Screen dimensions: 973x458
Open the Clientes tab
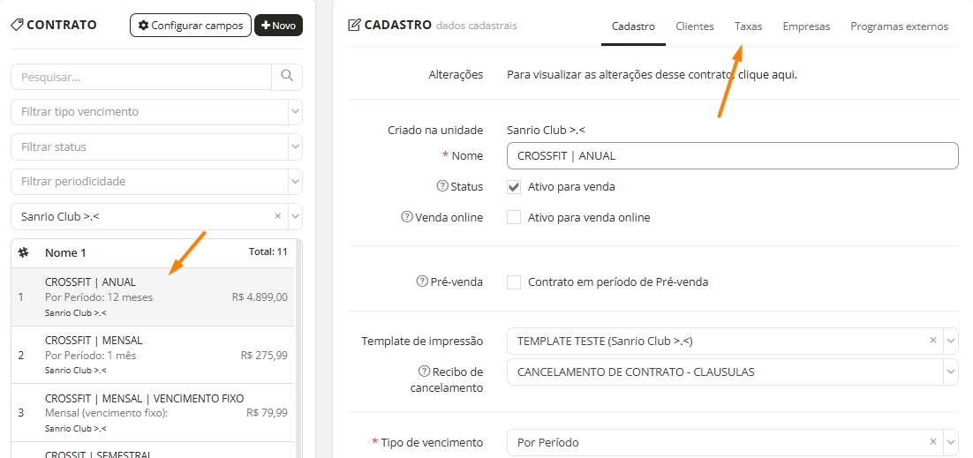694,26
